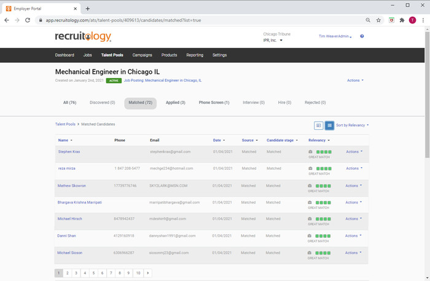The height and width of the screenshot is (281, 430).
Task: Bookmark this page with star icon
Action: pos(378,20)
